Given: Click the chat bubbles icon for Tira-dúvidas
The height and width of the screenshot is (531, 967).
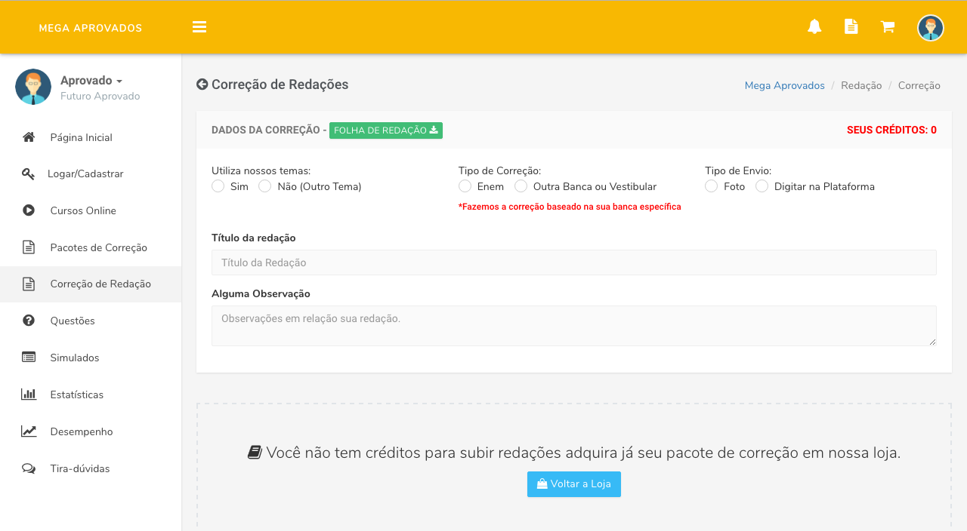Looking at the screenshot, I should [x=29, y=468].
